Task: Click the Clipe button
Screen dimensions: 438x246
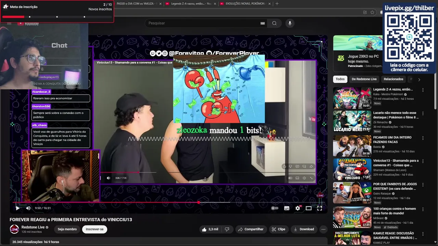Action: (278, 229)
